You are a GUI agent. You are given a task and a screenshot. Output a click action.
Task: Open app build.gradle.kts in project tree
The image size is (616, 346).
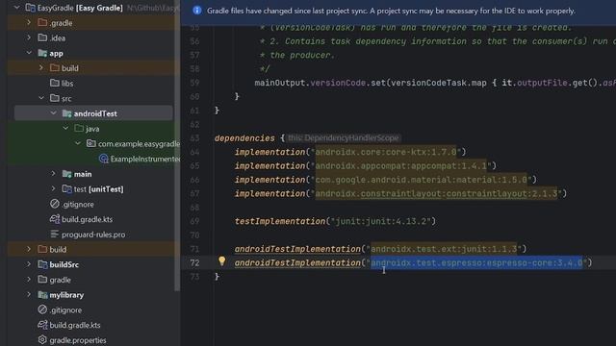(x=87, y=219)
